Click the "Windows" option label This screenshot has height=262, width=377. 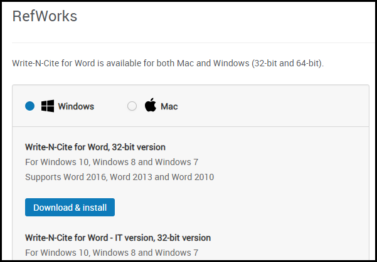click(x=76, y=106)
